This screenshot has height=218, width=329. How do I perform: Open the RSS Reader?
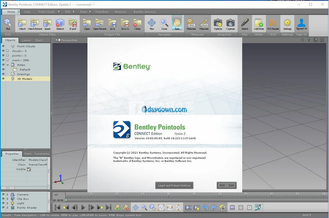[x=273, y=24]
